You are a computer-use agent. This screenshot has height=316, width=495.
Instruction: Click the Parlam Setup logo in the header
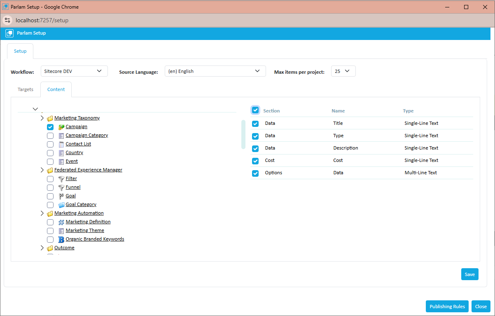point(9,33)
